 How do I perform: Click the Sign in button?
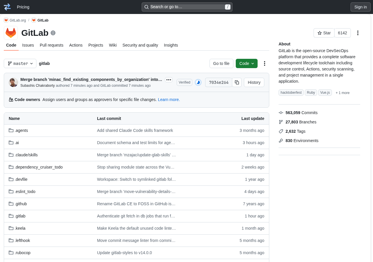click(360, 7)
